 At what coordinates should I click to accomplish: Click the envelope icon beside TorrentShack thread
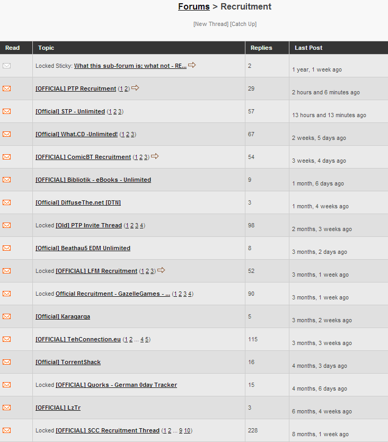tap(7, 362)
